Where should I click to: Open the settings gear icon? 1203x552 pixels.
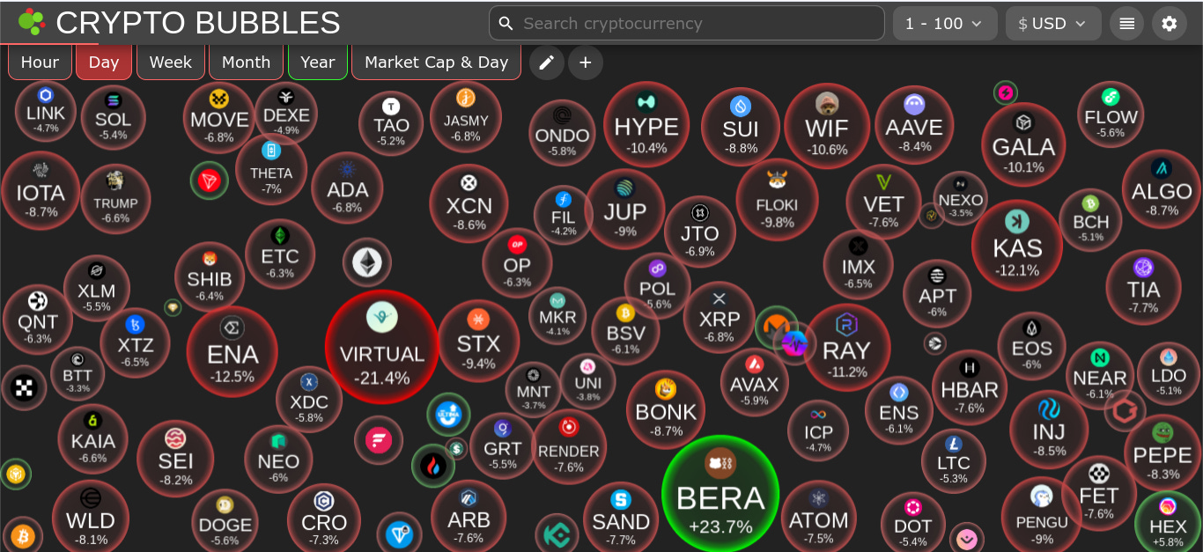pos(1170,24)
